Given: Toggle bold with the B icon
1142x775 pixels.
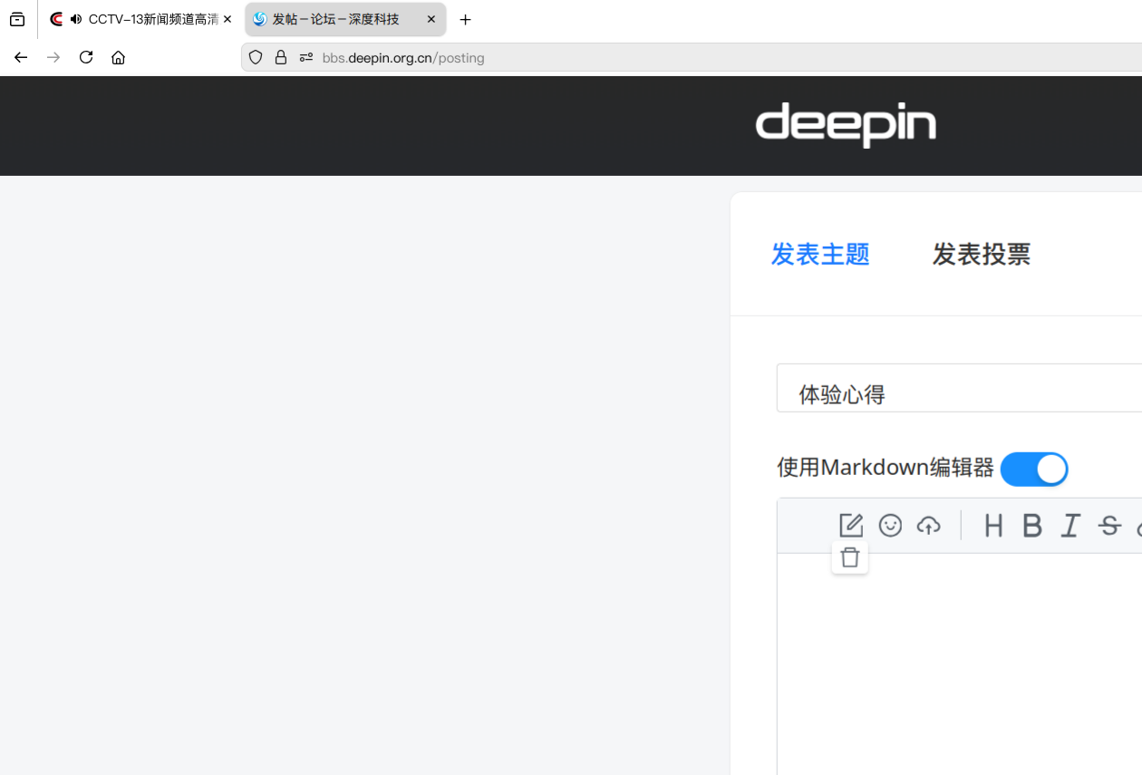Looking at the screenshot, I should tap(1032, 526).
